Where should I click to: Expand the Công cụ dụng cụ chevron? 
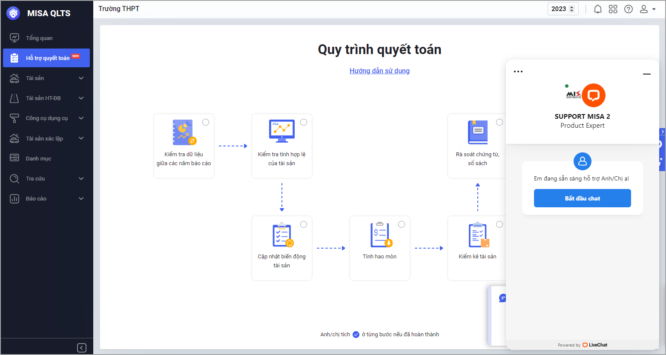[81, 118]
